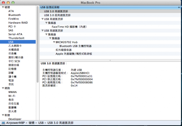Screen dimensions: 182x126
Task: Collapse 集線器 above FaceTime HD entry
Action: (x=46, y=23)
